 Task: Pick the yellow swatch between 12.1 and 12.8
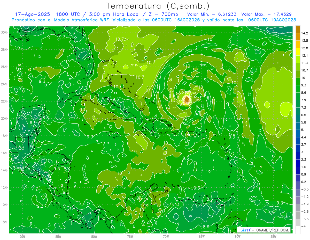tap(298, 52)
